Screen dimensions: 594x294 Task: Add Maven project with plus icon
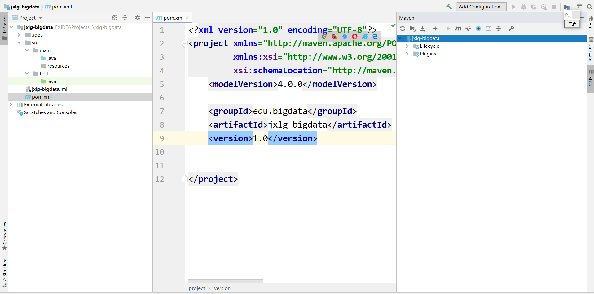435,29
